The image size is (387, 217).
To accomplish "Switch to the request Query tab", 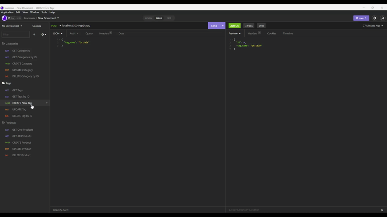I will 89,33.
